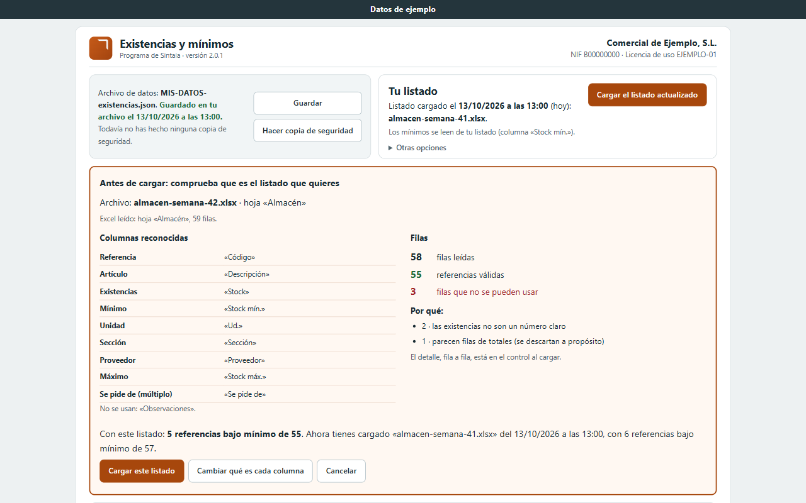Click the «Descripción» column value
Viewport: 806px width, 503px height.
(x=246, y=274)
